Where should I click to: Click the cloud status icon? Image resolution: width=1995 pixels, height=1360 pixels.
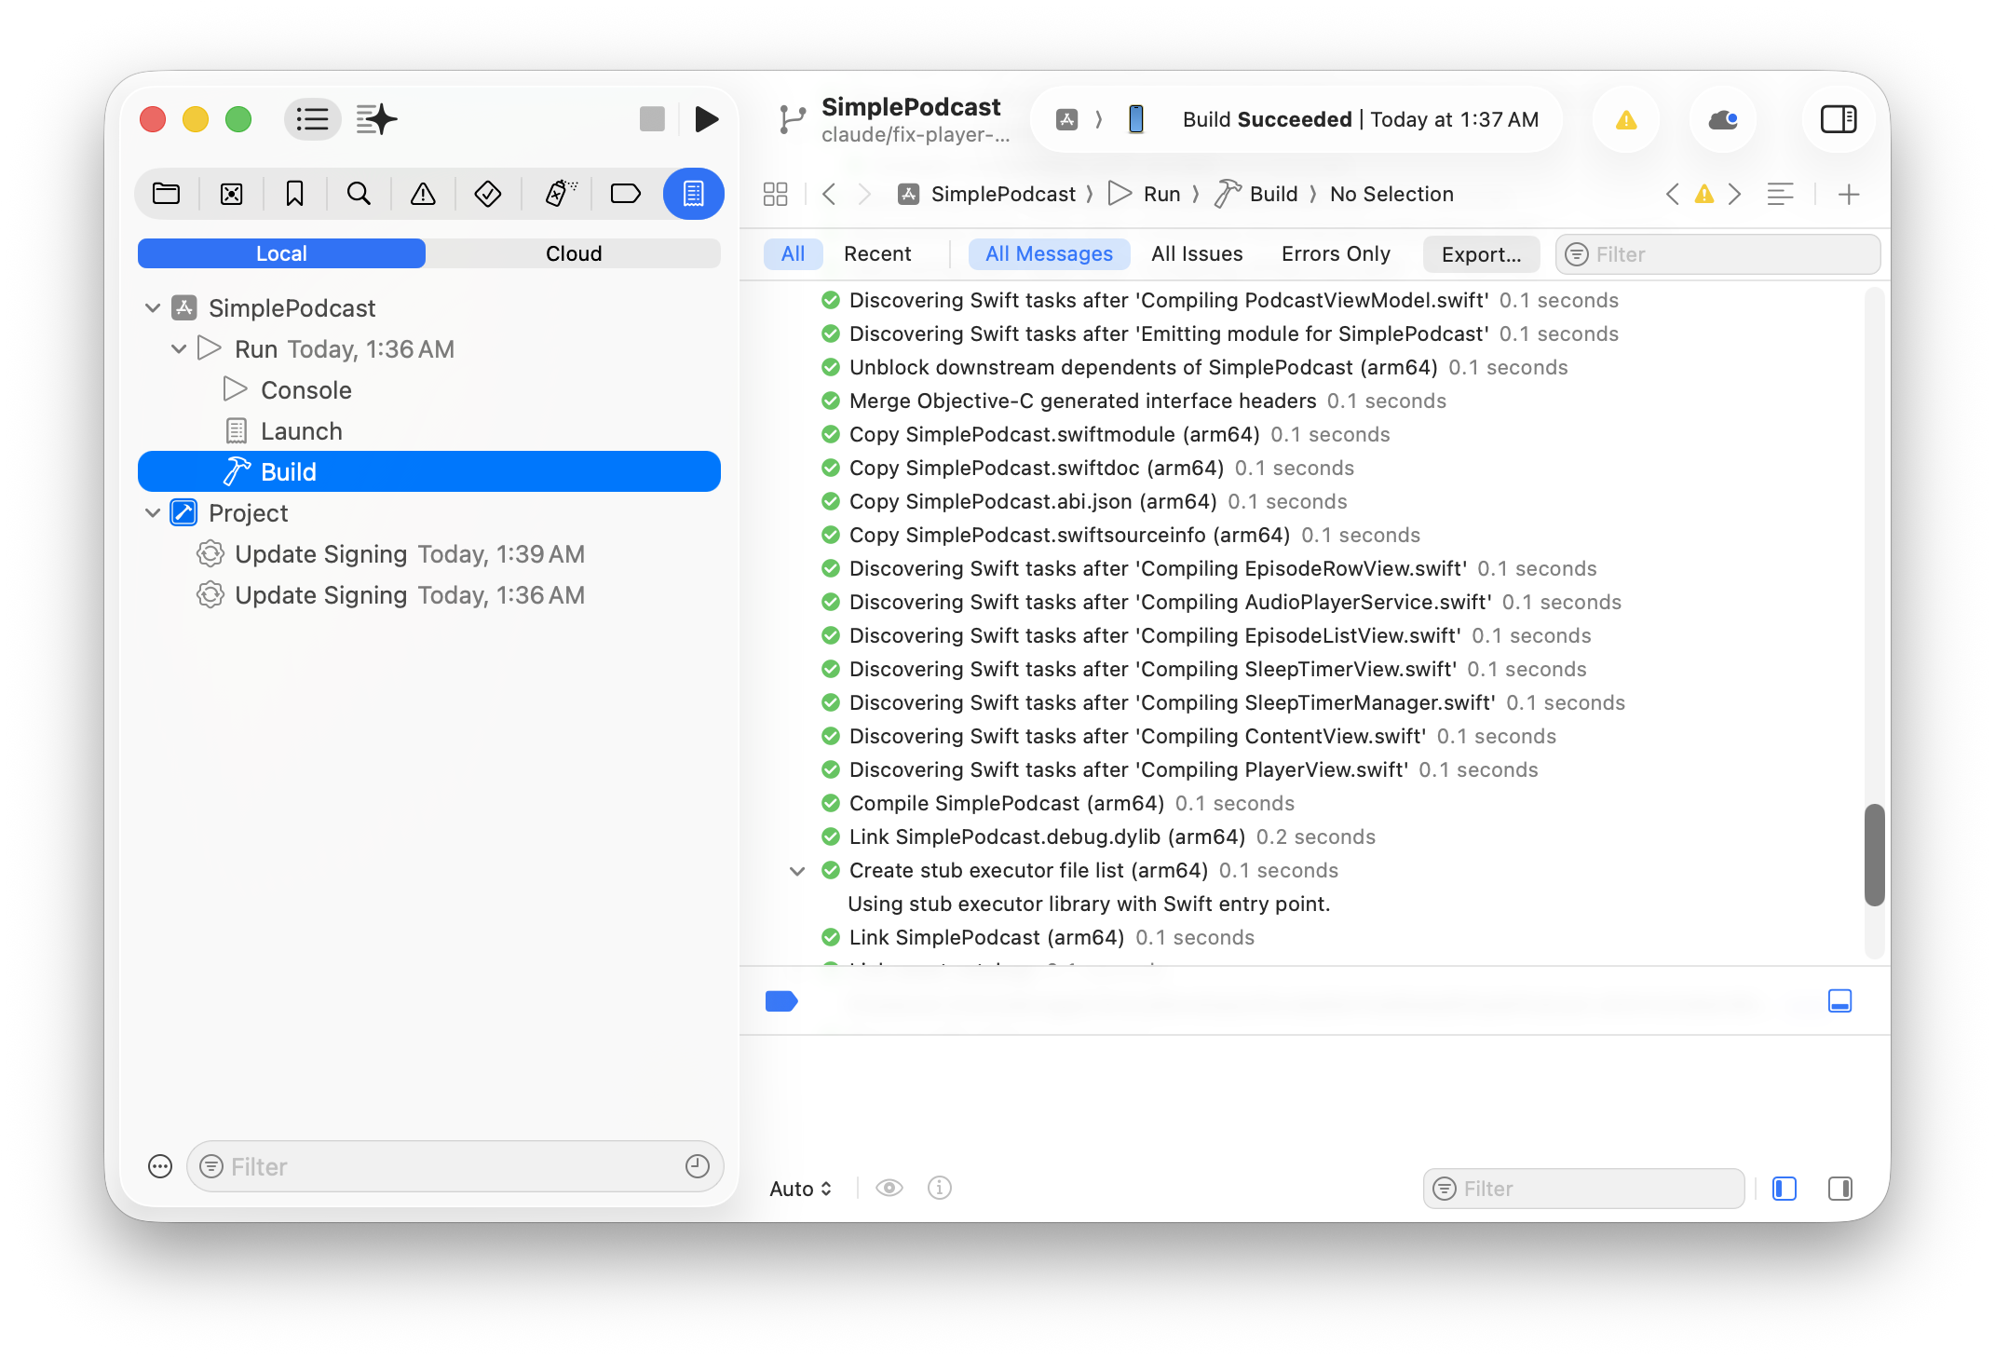click(1722, 119)
